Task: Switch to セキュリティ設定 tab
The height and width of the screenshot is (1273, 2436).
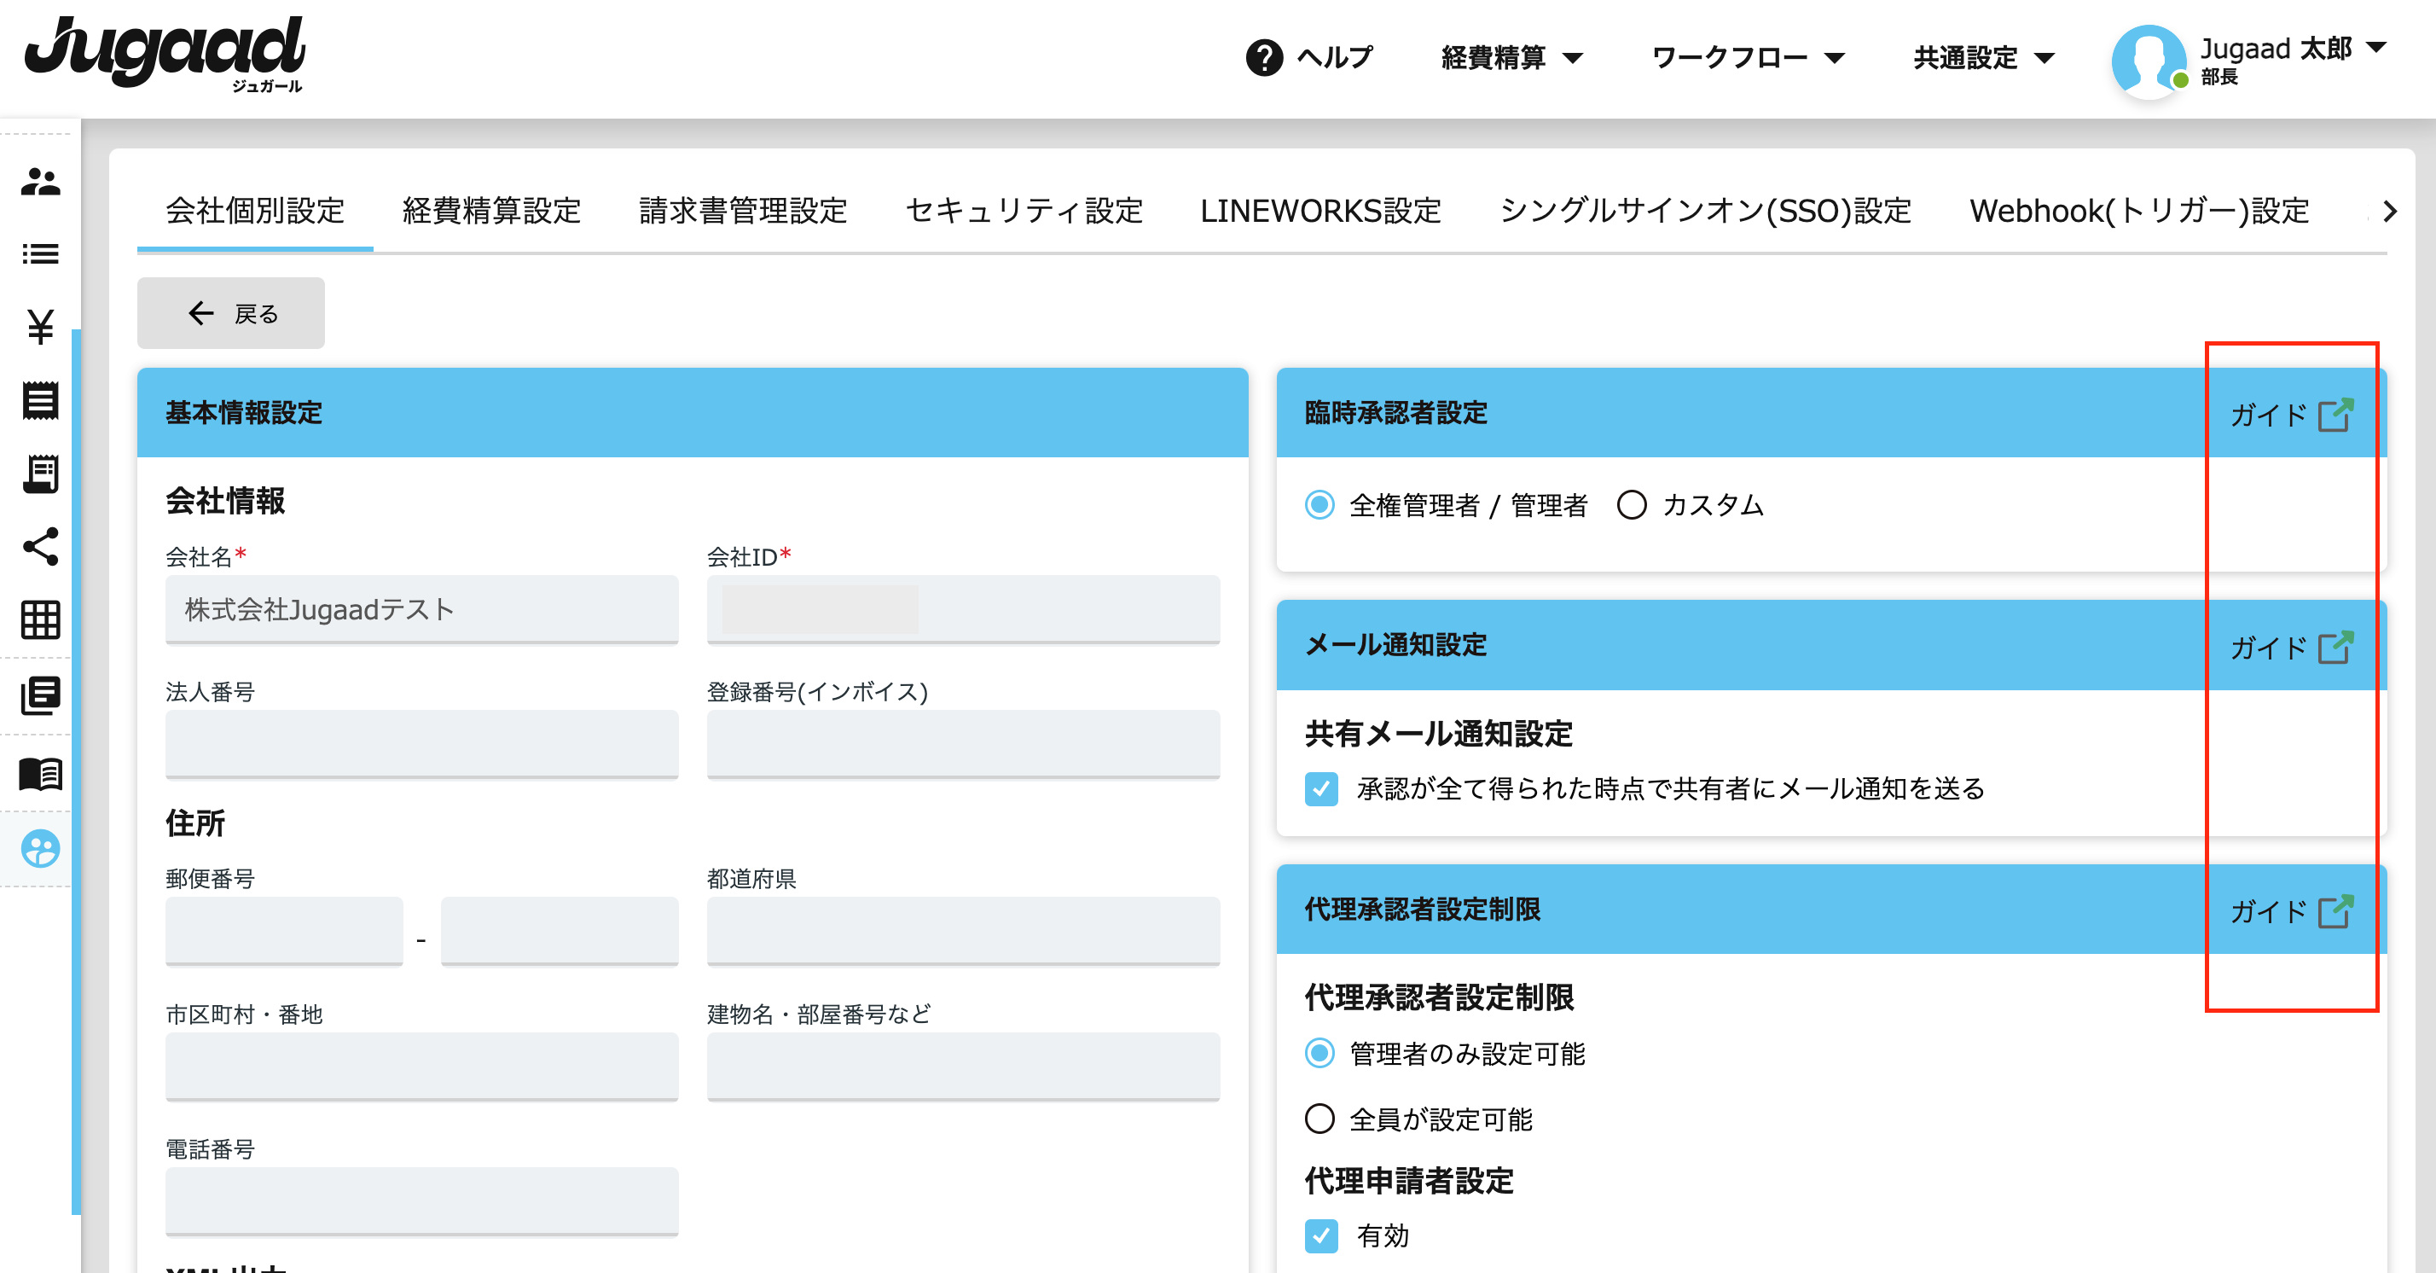Action: (x=1024, y=211)
